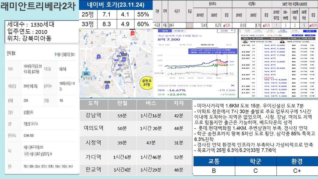This screenshot has height=179, width=318.
Task: Click the 네이버 호가(23.11.24) table header
Action: [116, 5]
